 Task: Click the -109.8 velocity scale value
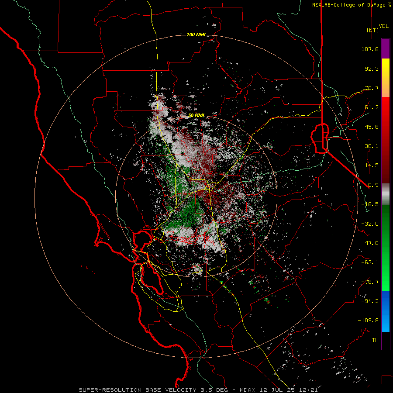click(x=368, y=321)
